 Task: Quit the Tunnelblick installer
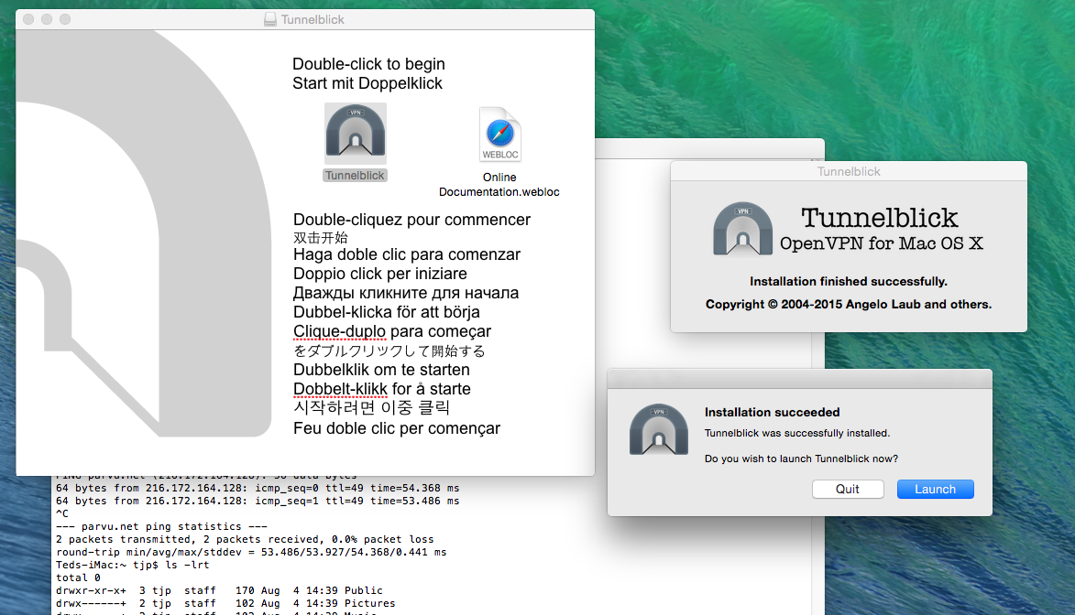848,489
